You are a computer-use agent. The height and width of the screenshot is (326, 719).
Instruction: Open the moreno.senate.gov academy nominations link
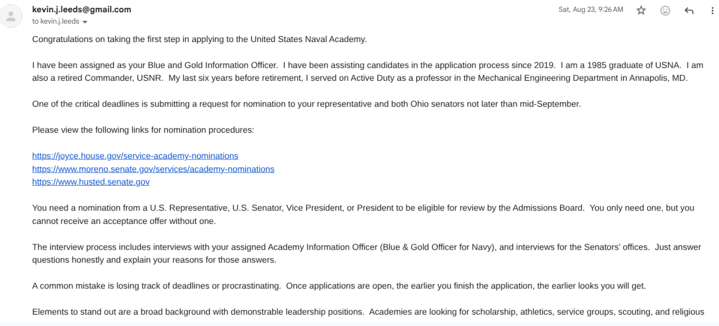[x=153, y=169]
